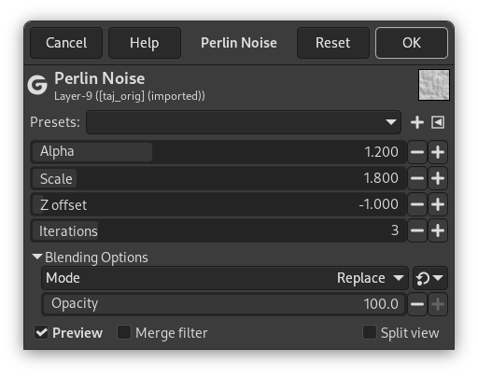
Task: Open the Mode dropdown showing Replace
Action: [225, 278]
